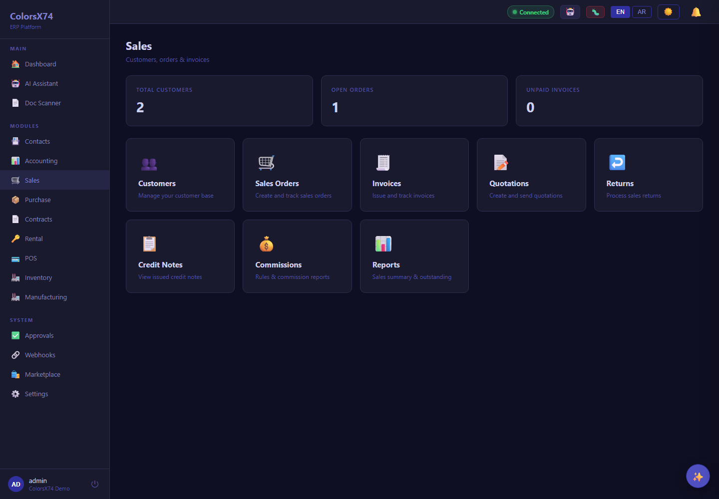Click the Reports bar chart icon

(x=383, y=244)
